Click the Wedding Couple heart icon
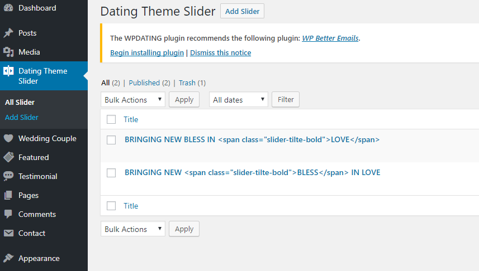Image resolution: width=479 pixels, height=271 pixels. point(8,138)
